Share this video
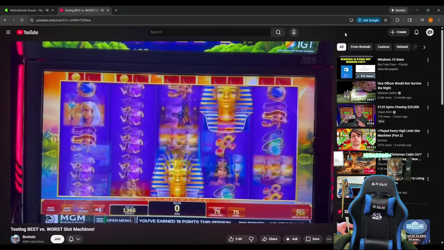The width and height of the screenshot is (444, 250). coord(270,239)
